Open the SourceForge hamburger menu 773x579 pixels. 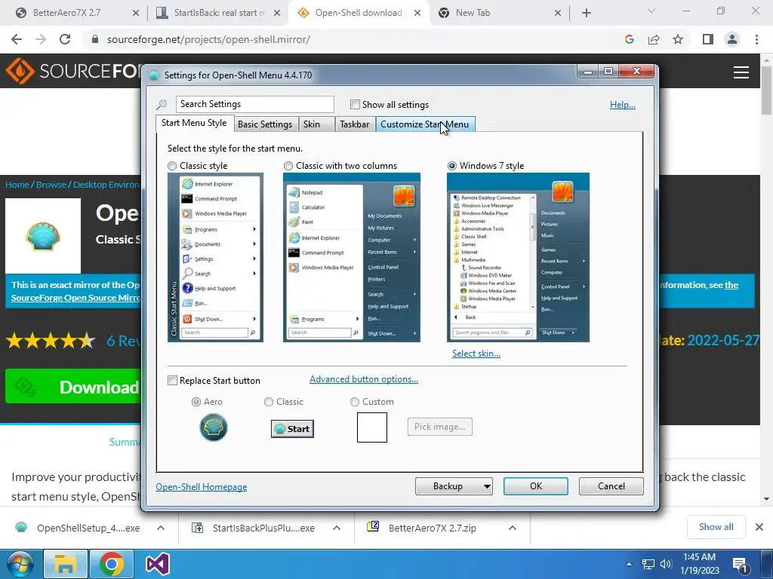tap(741, 72)
